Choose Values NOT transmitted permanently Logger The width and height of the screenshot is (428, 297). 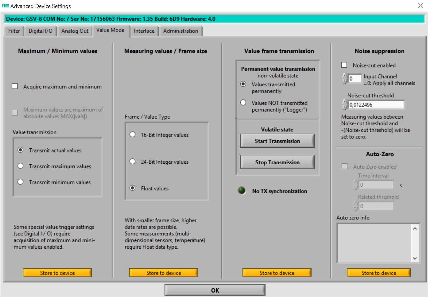[x=243, y=103]
